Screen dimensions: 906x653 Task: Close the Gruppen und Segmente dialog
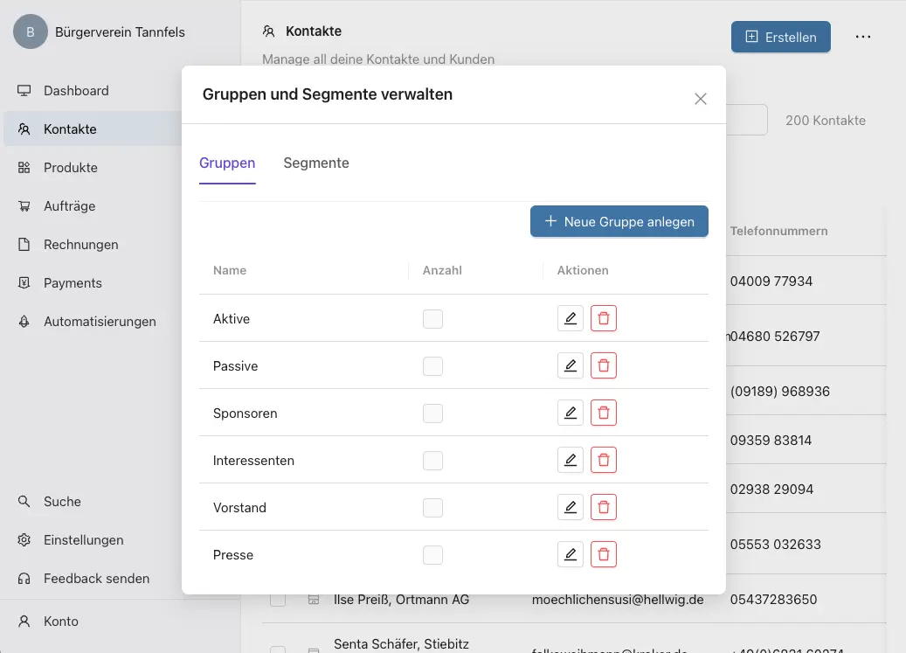point(700,99)
